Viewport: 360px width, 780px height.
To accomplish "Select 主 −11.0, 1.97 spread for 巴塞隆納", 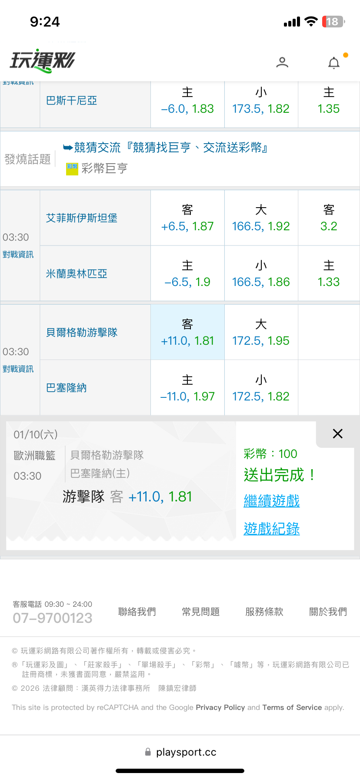I will (x=187, y=388).
